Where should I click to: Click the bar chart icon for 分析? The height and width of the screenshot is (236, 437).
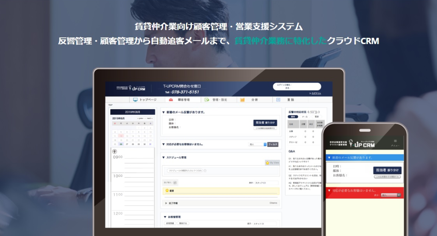243,99
